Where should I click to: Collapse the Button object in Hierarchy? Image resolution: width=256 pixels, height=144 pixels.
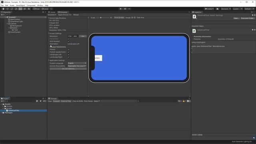point(9,28)
